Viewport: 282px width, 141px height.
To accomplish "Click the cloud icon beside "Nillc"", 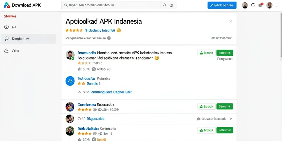I will point(7,51).
